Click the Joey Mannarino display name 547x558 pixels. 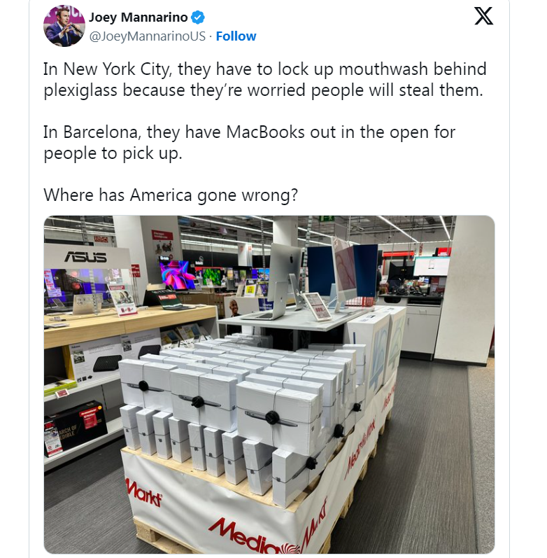pos(138,17)
